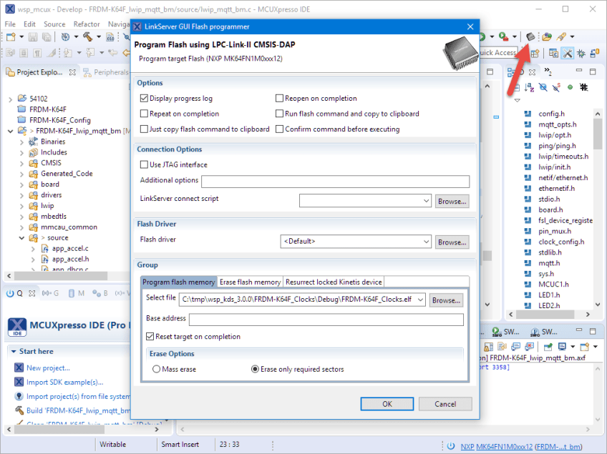Open the green Debug launch icon
This screenshot has height=454, width=607.
click(x=502, y=35)
